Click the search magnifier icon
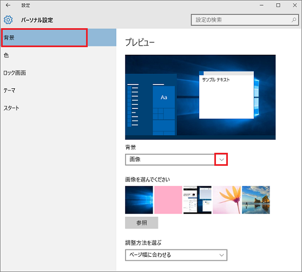This screenshot has height=272, width=302. coord(294,20)
